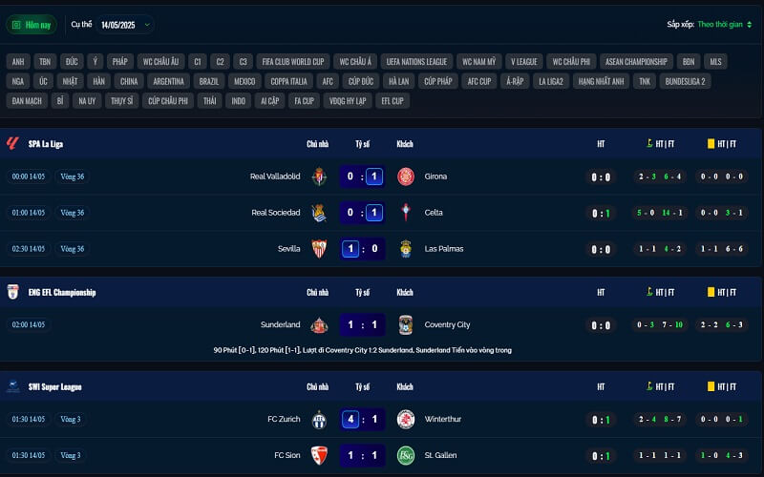Click the Real Valladolid team crest
The width and height of the screenshot is (764, 477).
tap(319, 176)
